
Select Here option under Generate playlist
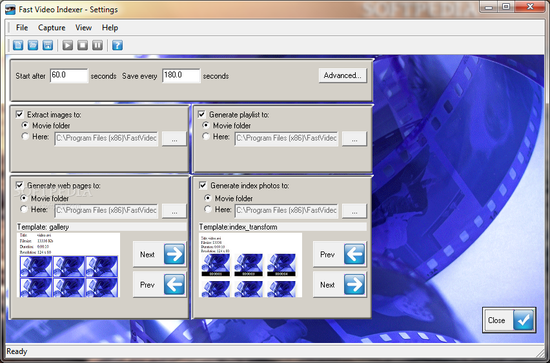(207, 137)
